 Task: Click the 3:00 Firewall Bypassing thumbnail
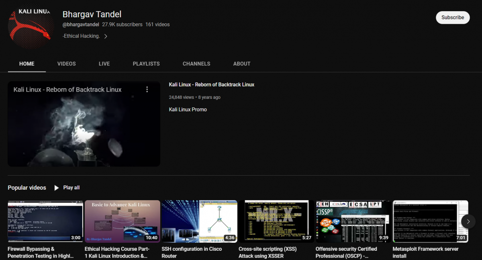pyautogui.click(x=45, y=221)
